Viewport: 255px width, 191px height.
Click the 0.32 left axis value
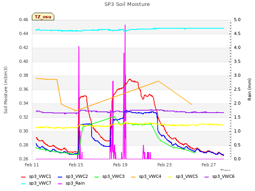point(24,117)
